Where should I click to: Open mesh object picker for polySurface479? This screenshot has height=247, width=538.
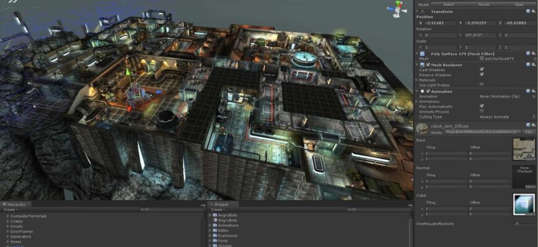pos(535,59)
